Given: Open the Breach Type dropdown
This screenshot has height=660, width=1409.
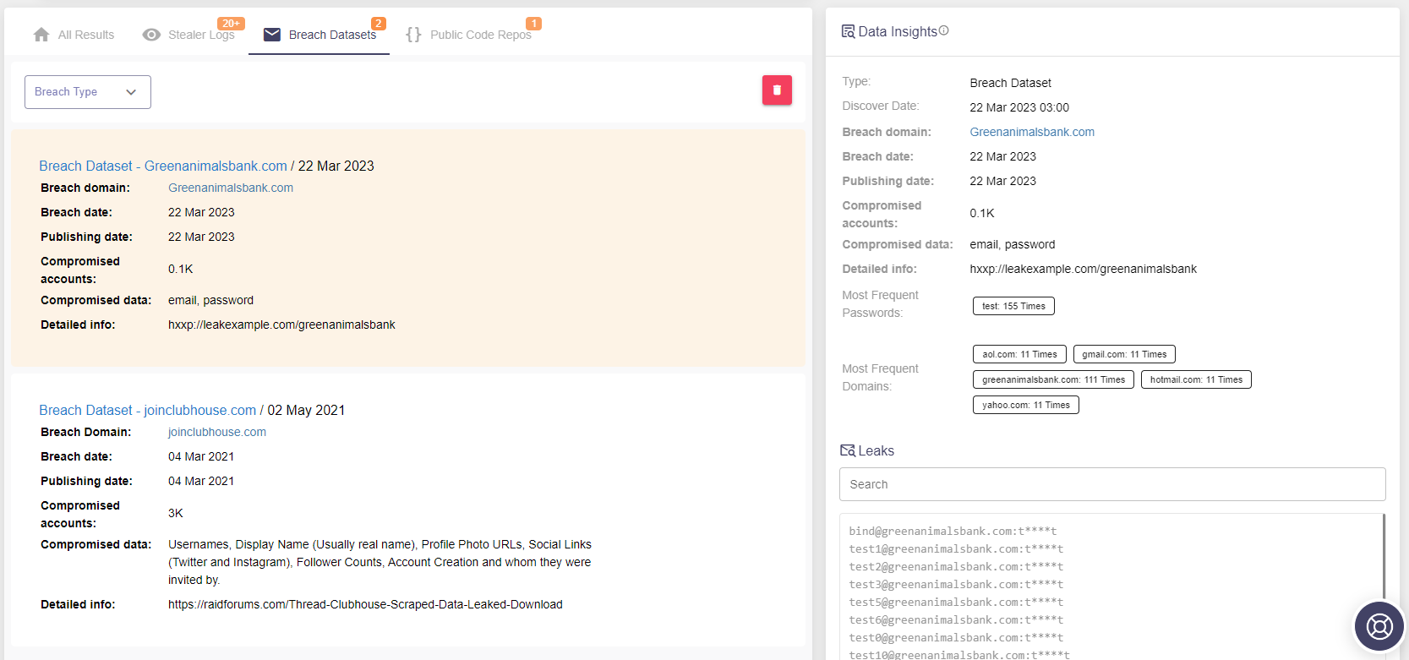Looking at the screenshot, I should click(88, 92).
